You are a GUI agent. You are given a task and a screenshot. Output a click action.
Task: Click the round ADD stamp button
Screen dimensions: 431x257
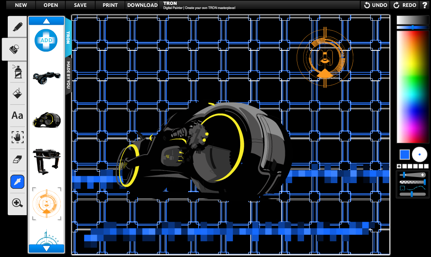(46, 40)
